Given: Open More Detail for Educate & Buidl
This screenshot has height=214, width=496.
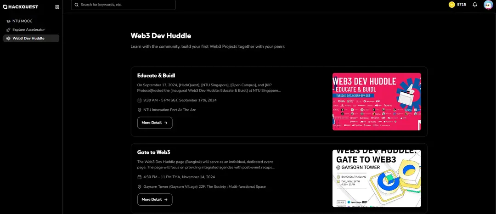Looking at the screenshot, I should click(x=155, y=123).
